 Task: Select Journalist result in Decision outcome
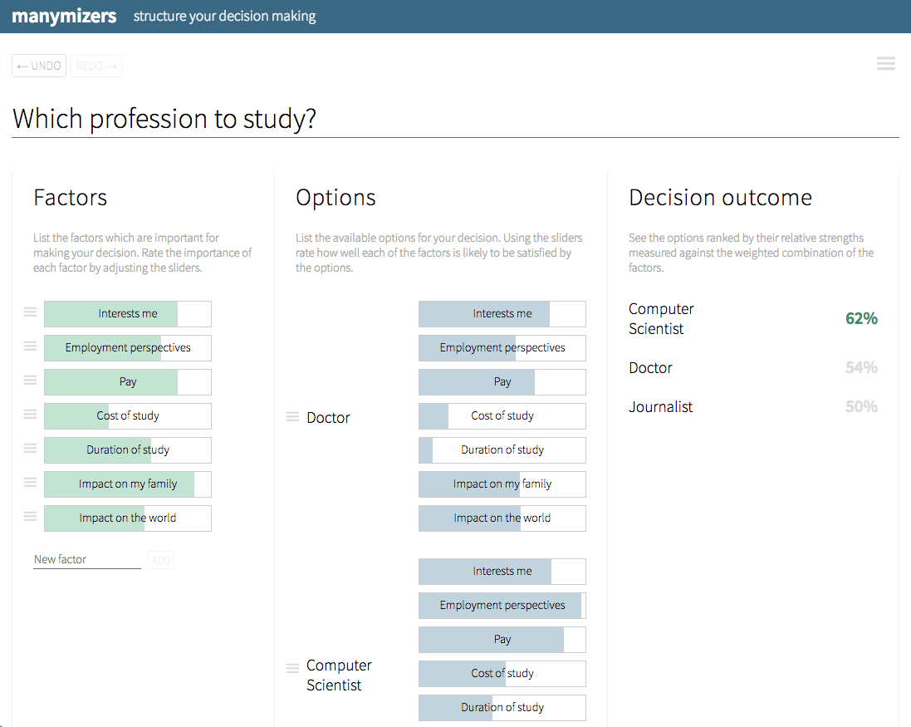point(660,407)
